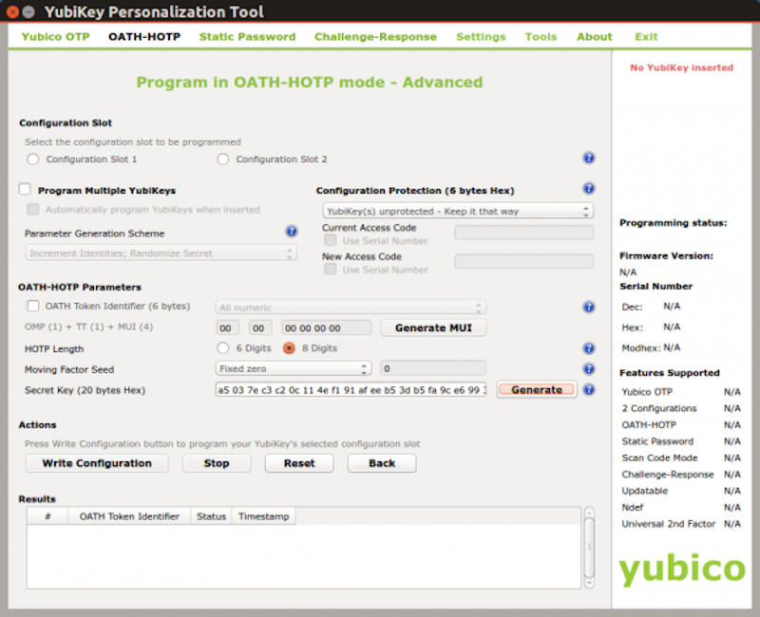
Task: Open the About tab
Action: pyautogui.click(x=595, y=37)
